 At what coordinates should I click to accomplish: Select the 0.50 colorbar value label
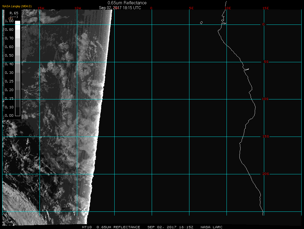point(9,55)
